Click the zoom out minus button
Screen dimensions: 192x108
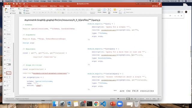[138, 99]
